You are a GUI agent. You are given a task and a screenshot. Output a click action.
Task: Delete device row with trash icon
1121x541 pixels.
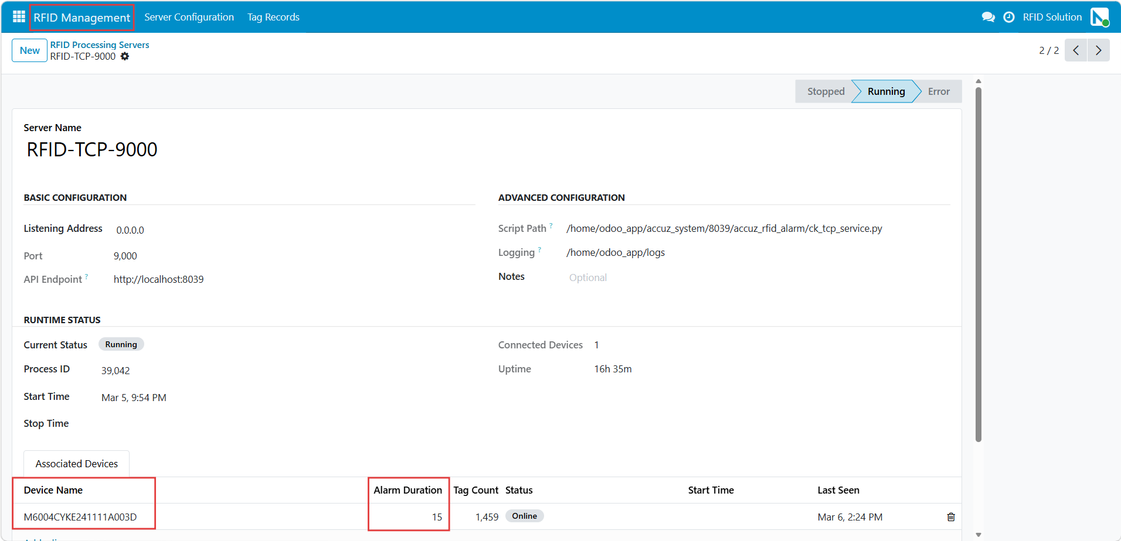(x=951, y=517)
